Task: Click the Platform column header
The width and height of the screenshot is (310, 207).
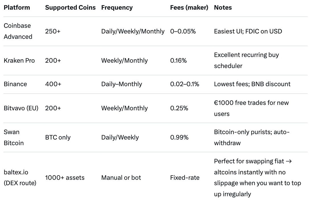Action: (17, 8)
